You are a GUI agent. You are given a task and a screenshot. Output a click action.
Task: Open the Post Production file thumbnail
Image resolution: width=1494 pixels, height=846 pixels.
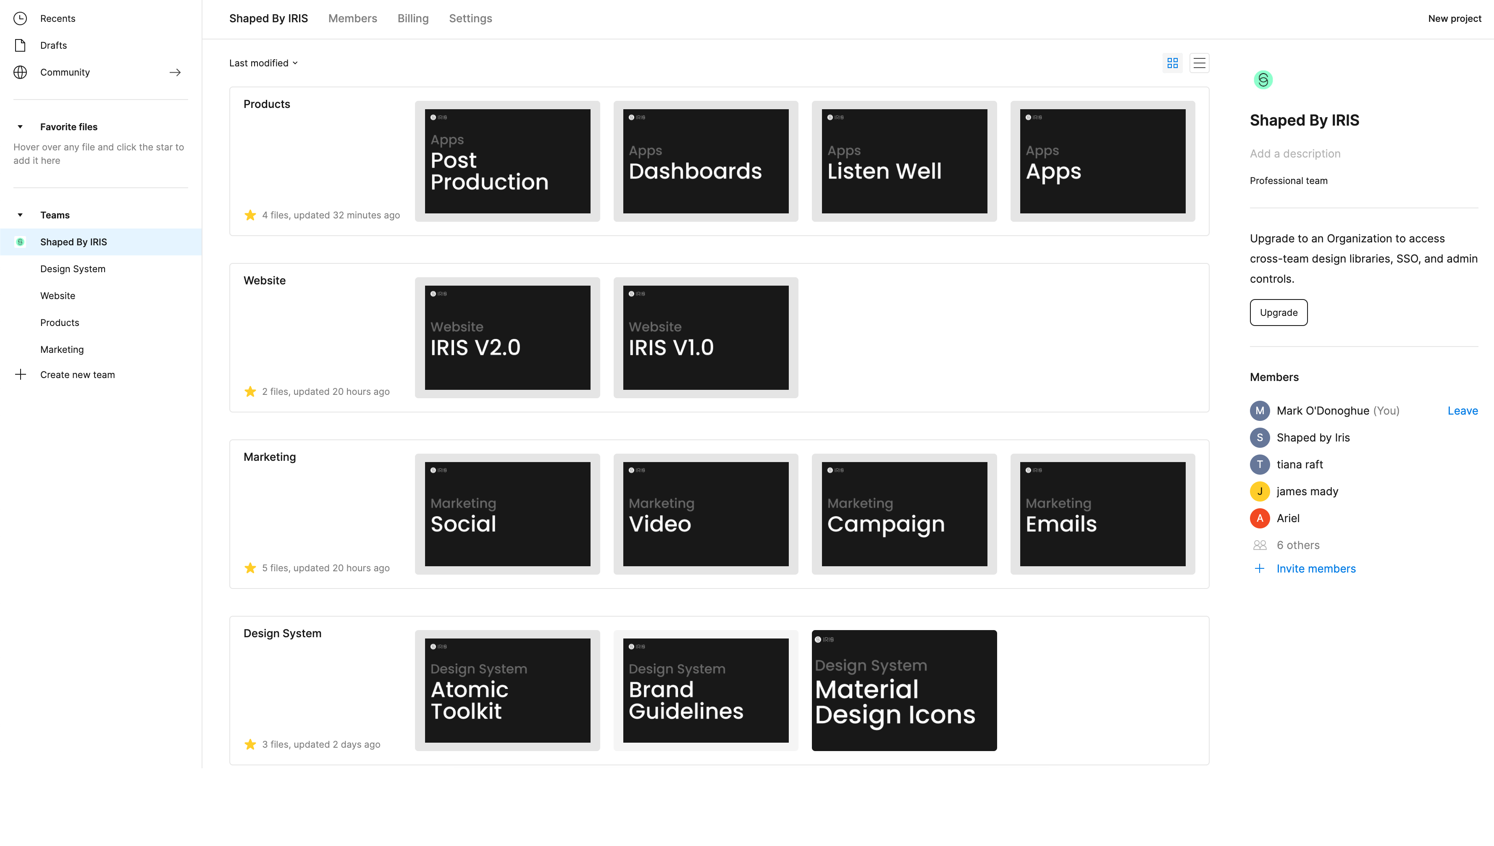507,161
